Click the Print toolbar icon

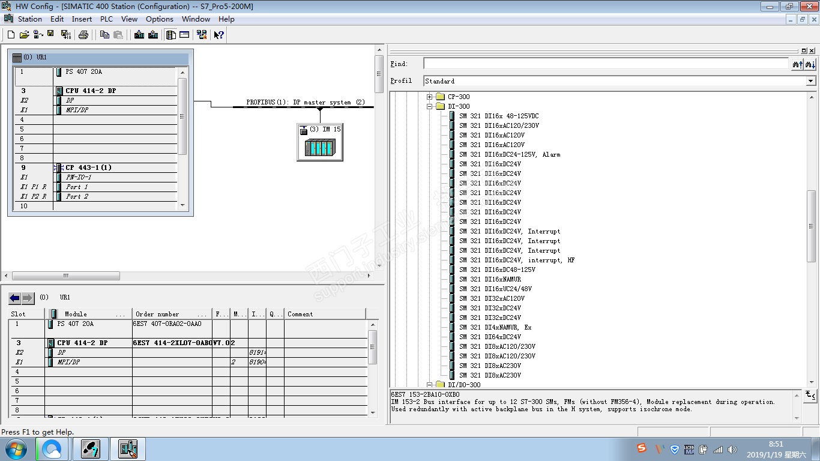coord(83,35)
